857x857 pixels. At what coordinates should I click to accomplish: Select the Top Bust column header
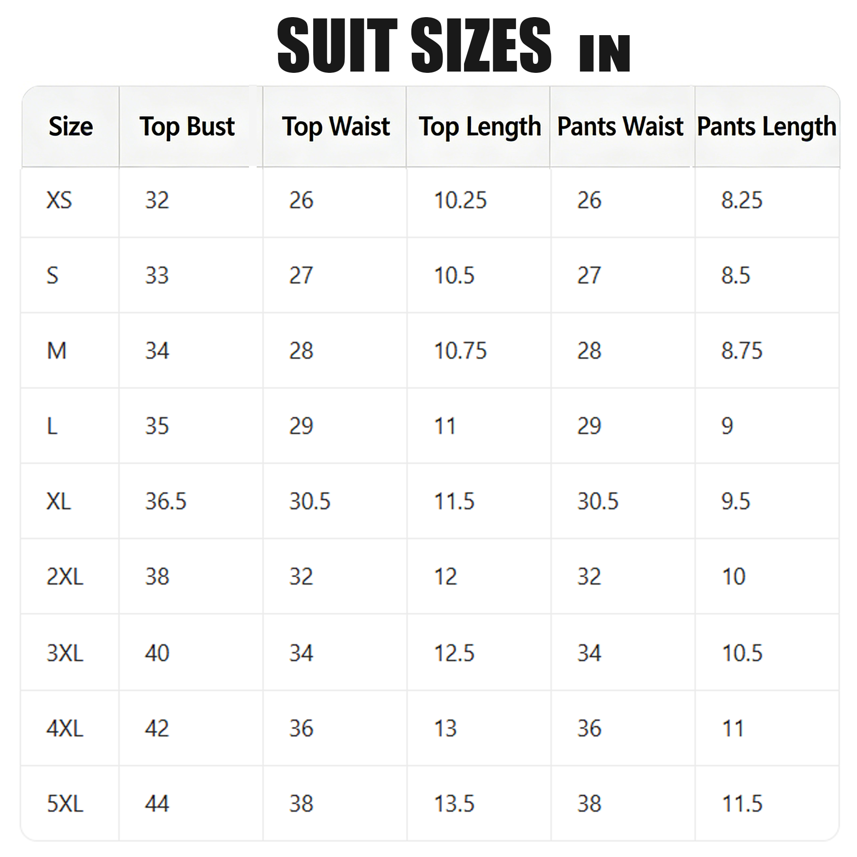click(187, 127)
